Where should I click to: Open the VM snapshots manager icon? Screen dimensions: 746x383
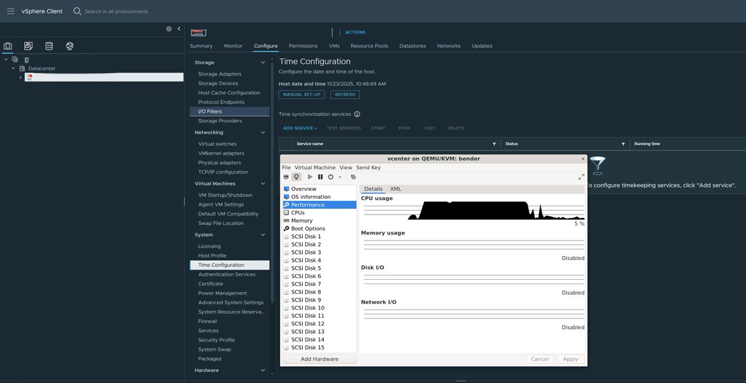click(353, 177)
